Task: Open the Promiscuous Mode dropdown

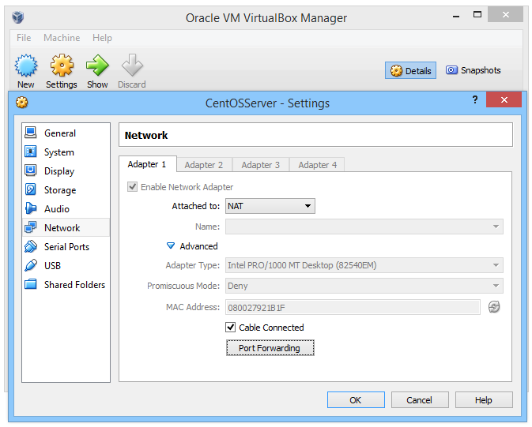Action: coord(364,286)
